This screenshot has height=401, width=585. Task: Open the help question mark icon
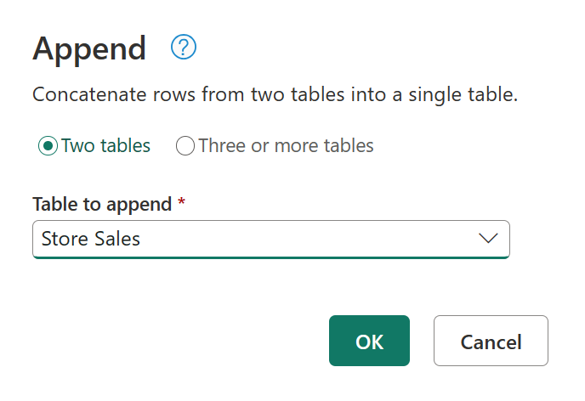184,48
